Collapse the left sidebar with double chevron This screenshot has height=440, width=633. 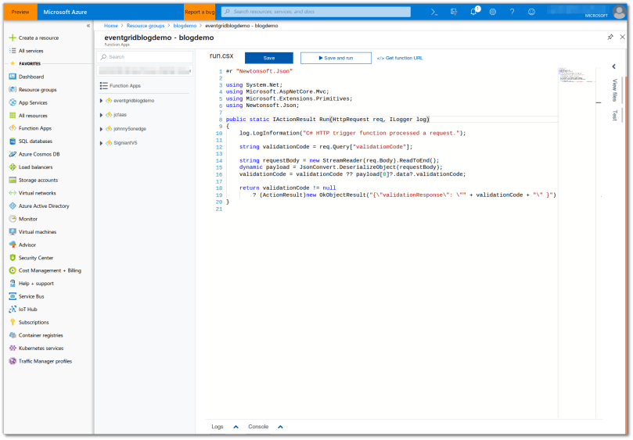88,26
